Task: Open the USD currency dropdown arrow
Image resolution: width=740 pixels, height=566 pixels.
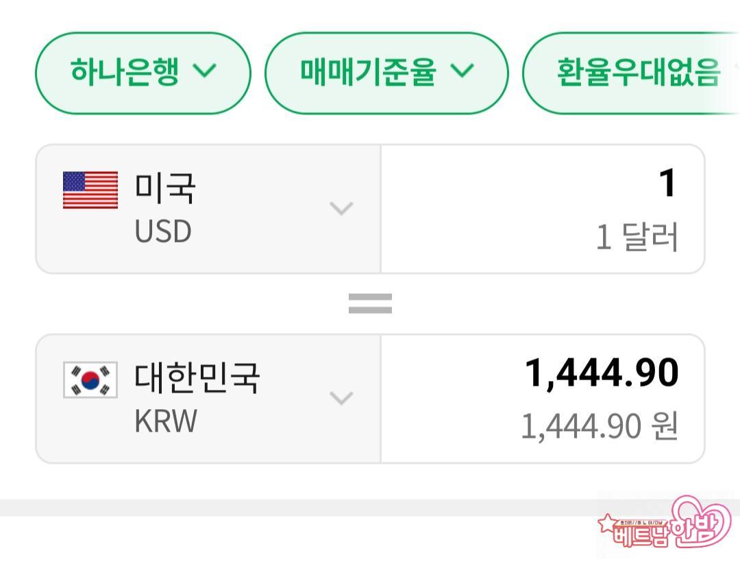Action: [341, 208]
